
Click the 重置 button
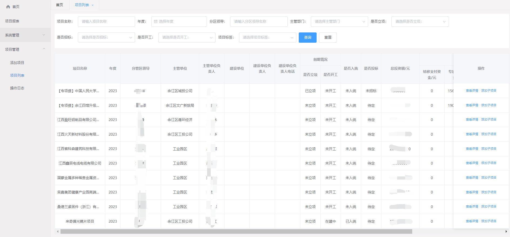pyautogui.click(x=328, y=38)
